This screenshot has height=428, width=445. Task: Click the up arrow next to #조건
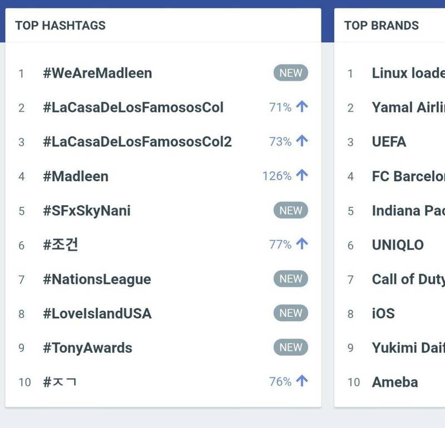pos(302,244)
